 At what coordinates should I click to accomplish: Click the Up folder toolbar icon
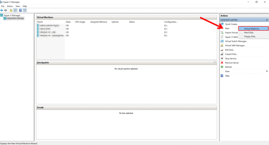point(11,10)
